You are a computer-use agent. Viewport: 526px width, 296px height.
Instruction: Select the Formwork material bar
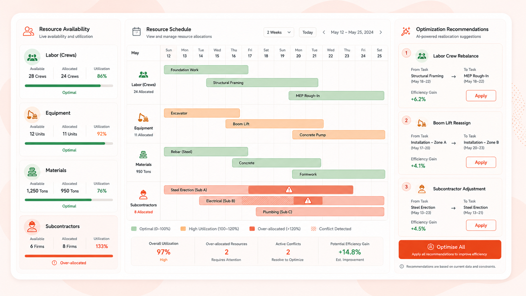pos(339,174)
